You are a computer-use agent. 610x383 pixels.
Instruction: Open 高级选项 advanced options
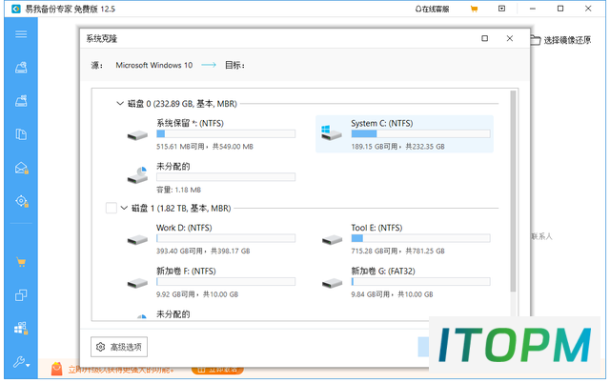coord(119,347)
